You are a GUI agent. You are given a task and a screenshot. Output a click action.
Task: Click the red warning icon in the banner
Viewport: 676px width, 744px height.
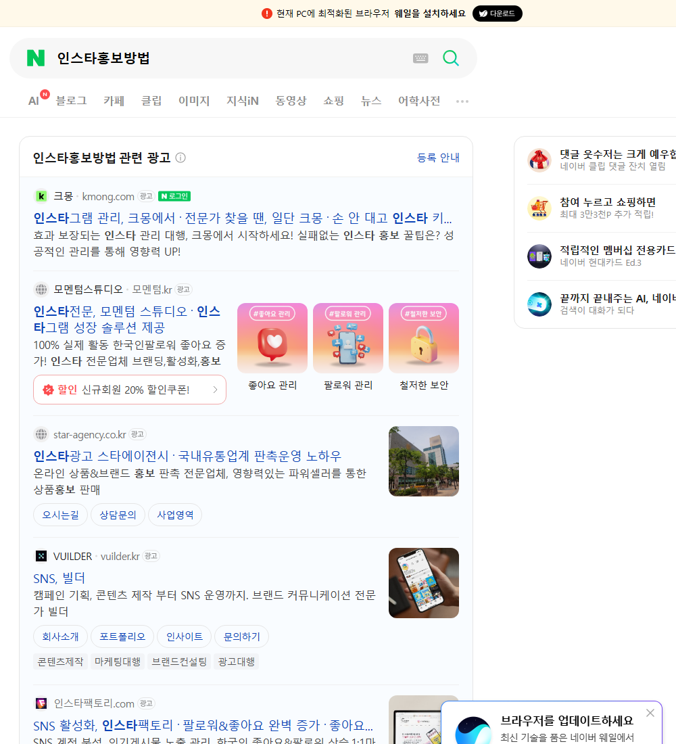point(267,14)
